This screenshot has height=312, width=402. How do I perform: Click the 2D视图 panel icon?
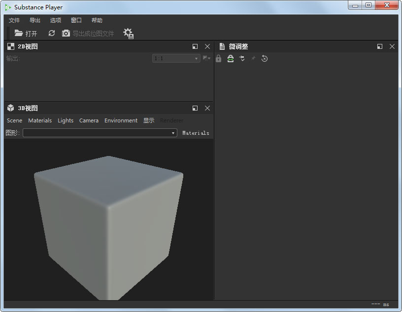(10, 46)
